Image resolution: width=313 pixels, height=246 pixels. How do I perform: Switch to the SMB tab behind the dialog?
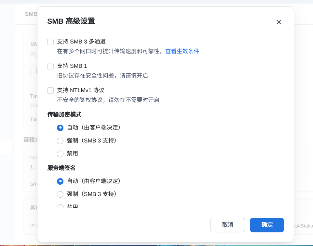[x=31, y=14]
